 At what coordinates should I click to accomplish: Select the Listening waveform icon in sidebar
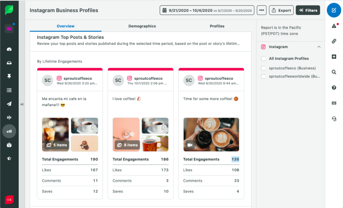(x=9, y=117)
